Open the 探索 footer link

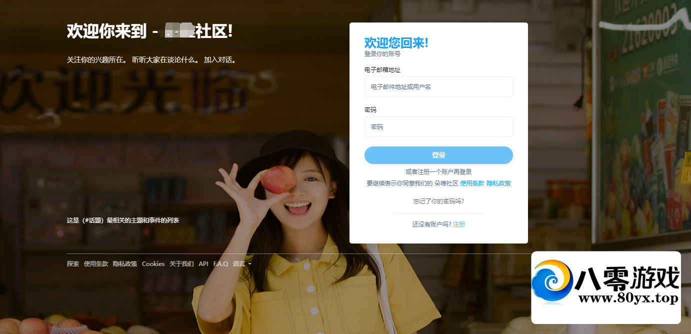pyautogui.click(x=73, y=264)
